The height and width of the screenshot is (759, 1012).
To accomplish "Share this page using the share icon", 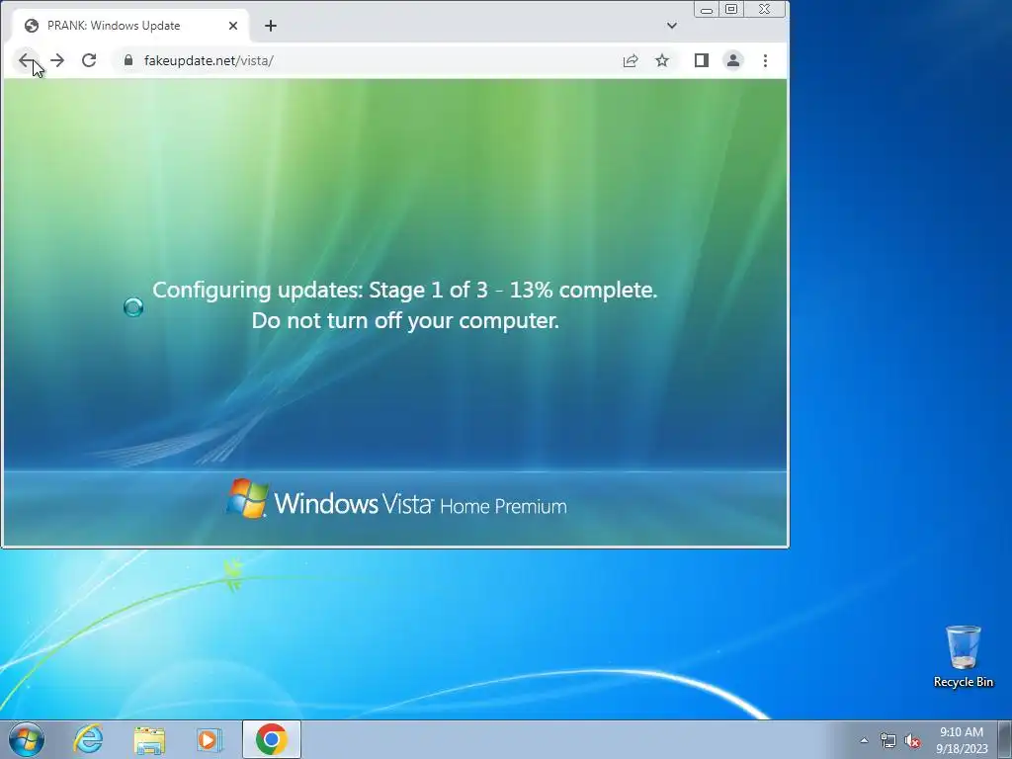I will click(631, 60).
